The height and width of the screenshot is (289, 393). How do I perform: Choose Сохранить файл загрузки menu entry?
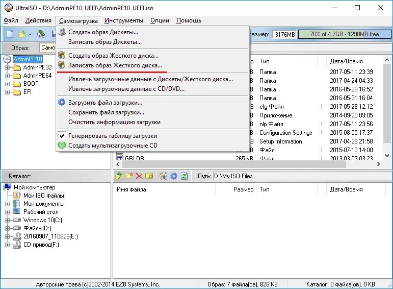[153, 112]
